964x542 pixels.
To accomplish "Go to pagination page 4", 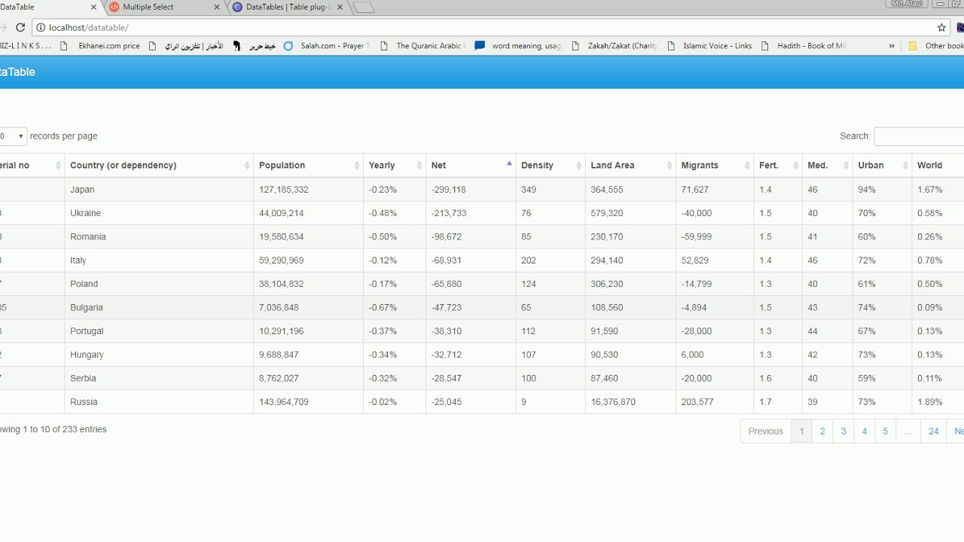I will pos(865,431).
